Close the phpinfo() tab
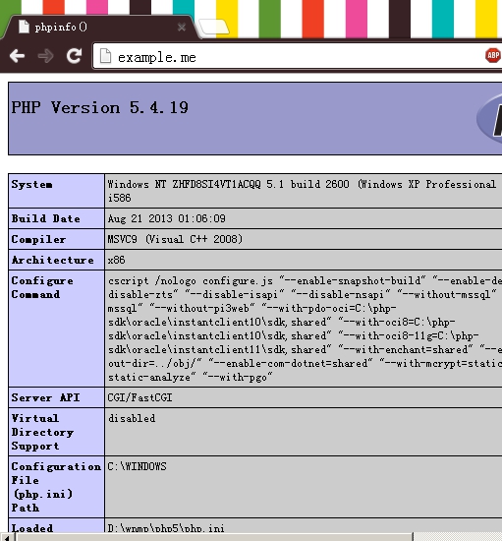The width and height of the screenshot is (502, 541). [x=182, y=27]
